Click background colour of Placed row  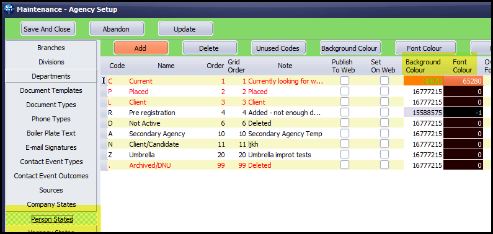(x=424, y=92)
